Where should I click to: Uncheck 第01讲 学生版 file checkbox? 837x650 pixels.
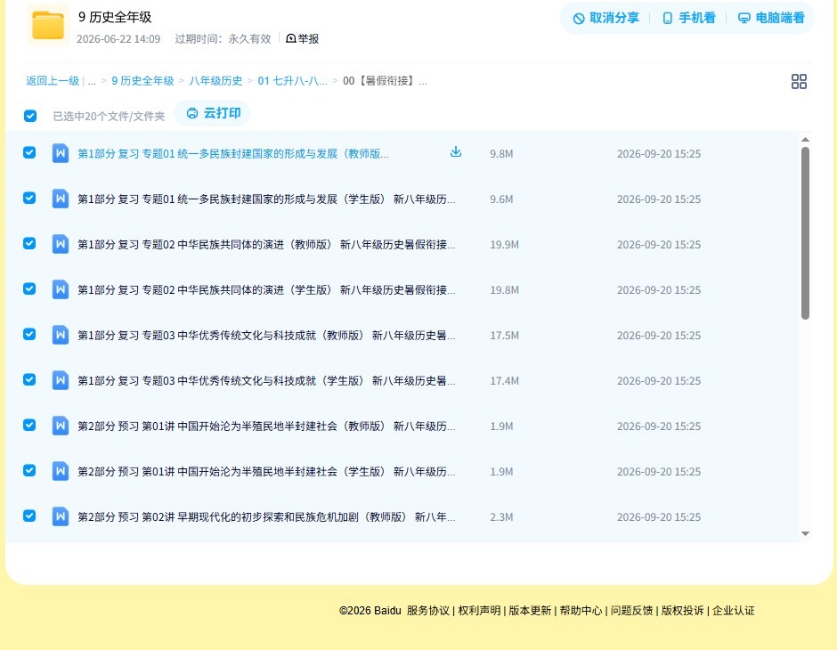29,470
